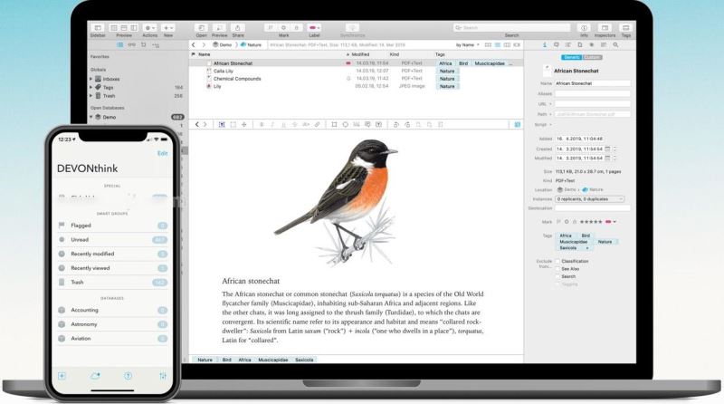This screenshot has height=404, width=724.
Task: Select the text selection tool in editing bar
Action: pos(222,125)
